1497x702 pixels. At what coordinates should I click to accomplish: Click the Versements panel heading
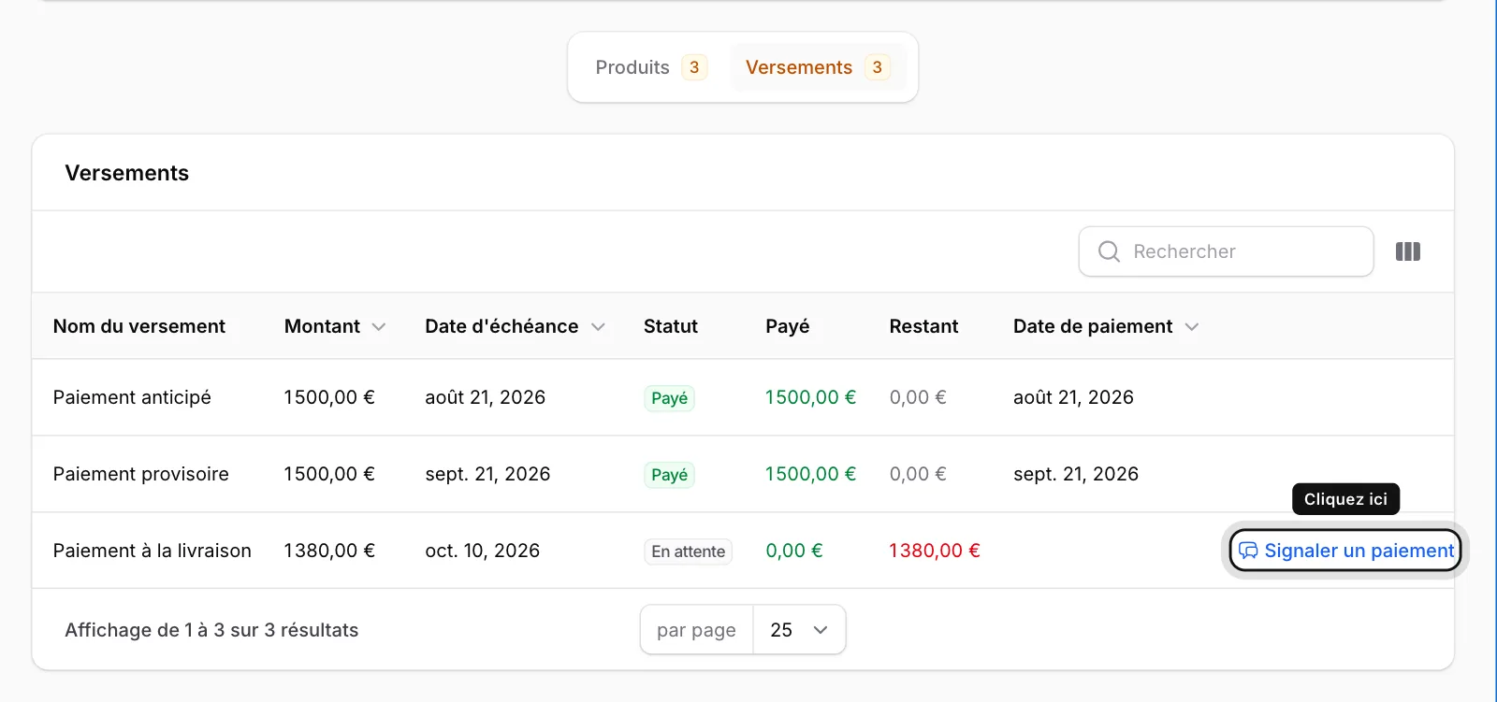click(127, 173)
